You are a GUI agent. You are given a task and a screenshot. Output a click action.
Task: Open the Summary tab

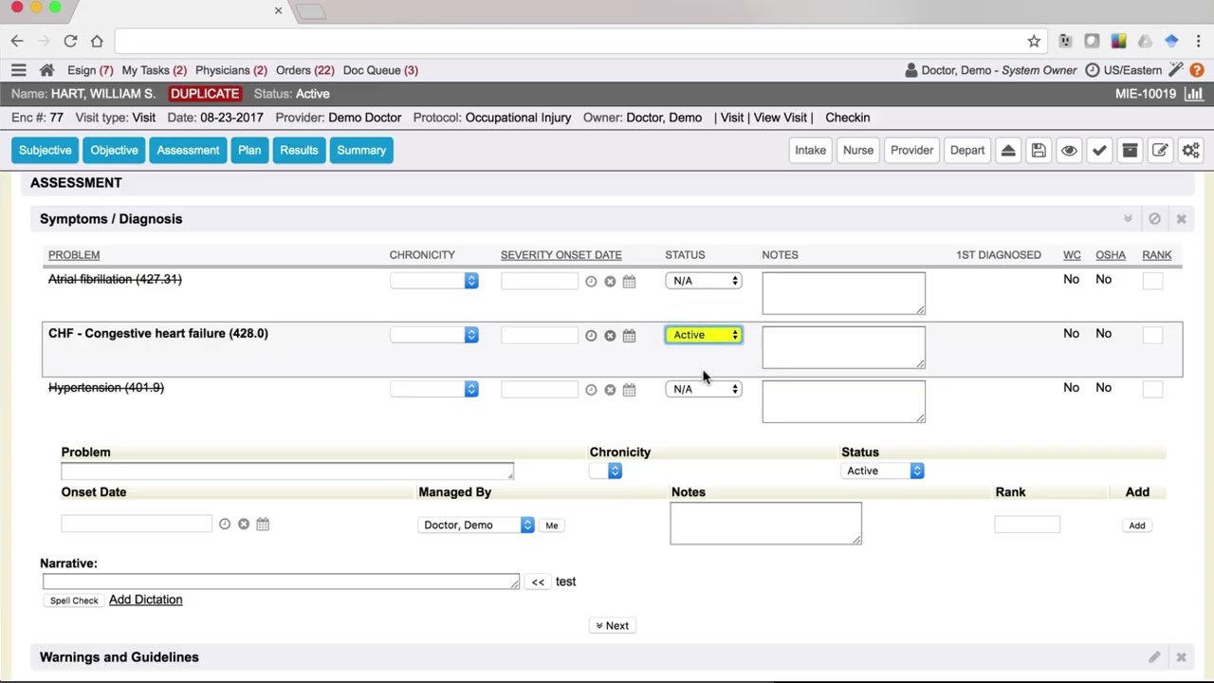point(361,150)
